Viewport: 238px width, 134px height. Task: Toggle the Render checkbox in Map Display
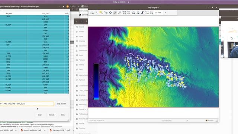207,121
